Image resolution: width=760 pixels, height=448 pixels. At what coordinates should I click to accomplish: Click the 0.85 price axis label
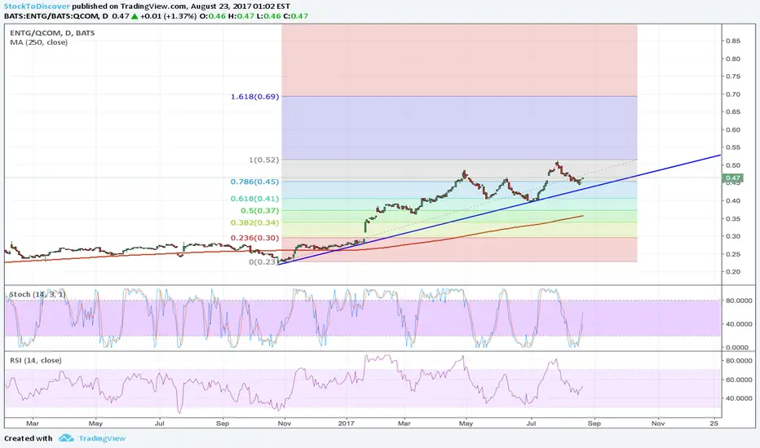point(733,41)
